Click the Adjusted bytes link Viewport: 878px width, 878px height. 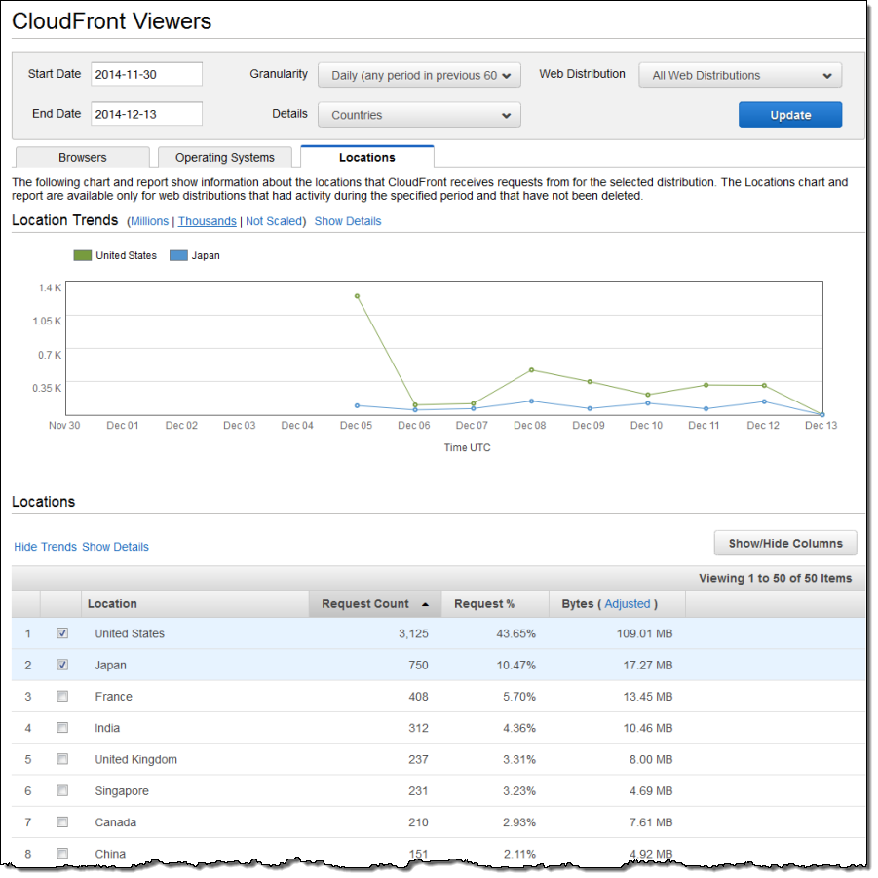pos(627,604)
